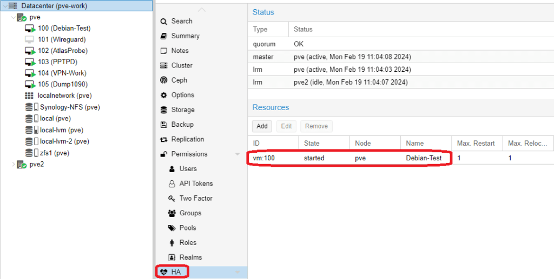
Task: Expand the pve2 node tree
Action: (x=14, y=165)
